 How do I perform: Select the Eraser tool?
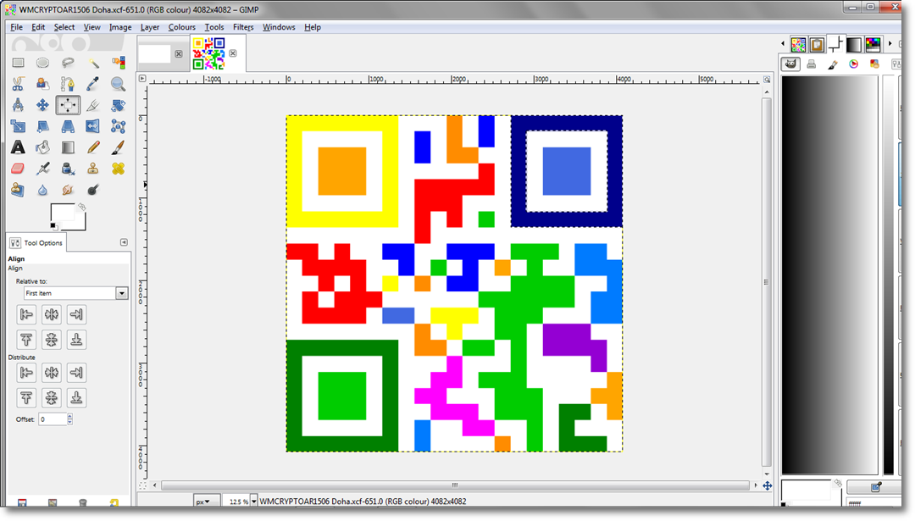tap(18, 169)
